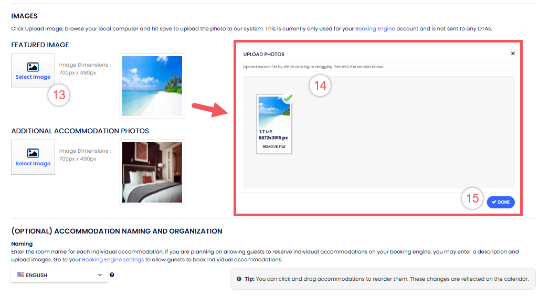Select the hotel bedroom photo preview
Screen dimensions: 539x296
152,172
